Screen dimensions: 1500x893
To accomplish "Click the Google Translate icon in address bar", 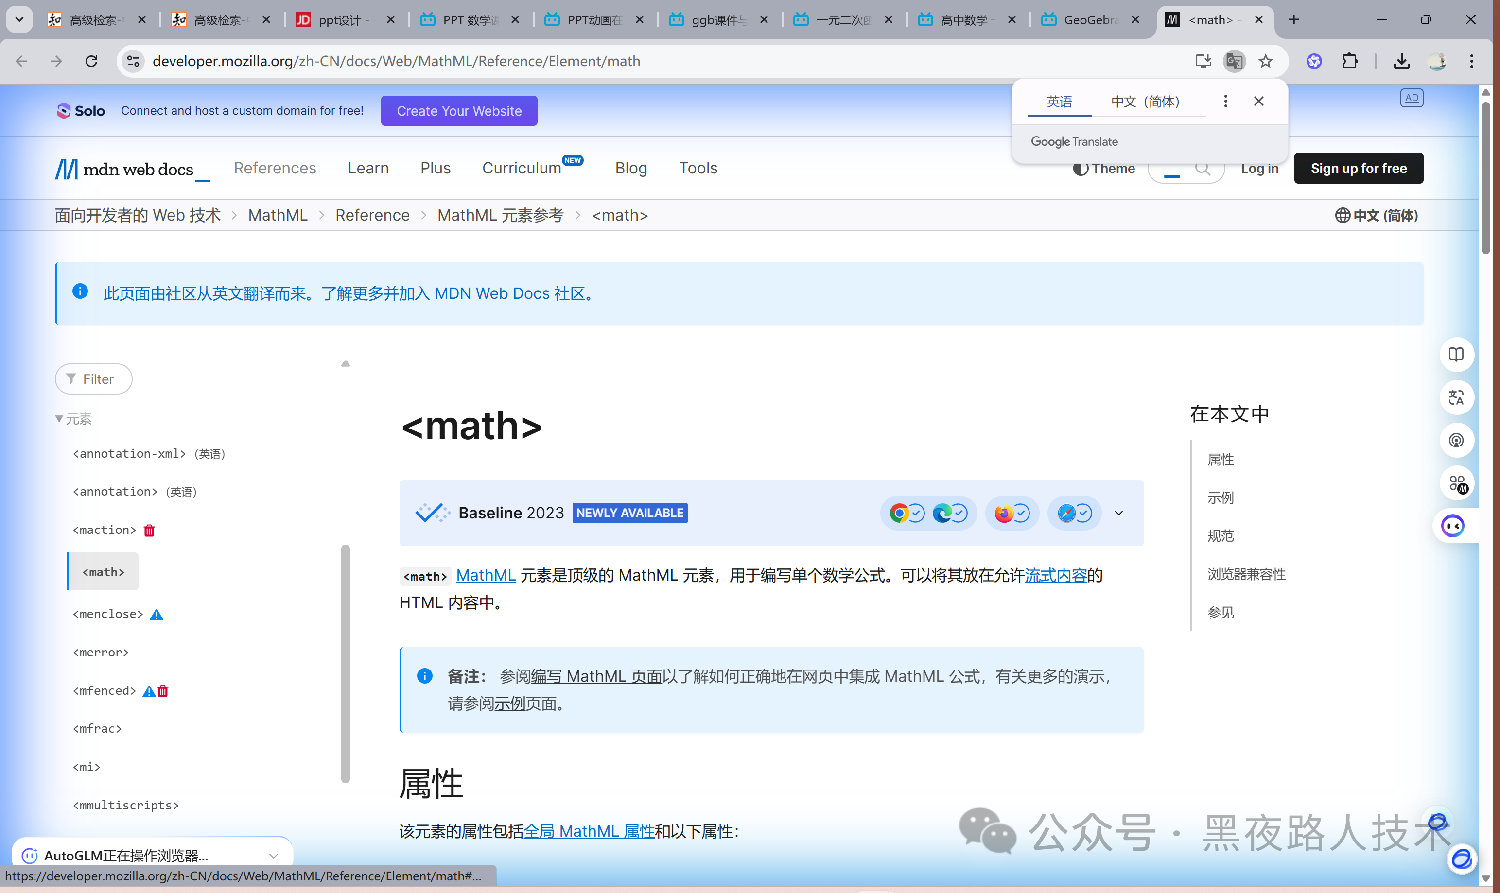I will 1234,61.
